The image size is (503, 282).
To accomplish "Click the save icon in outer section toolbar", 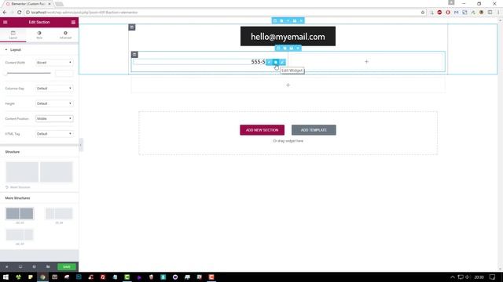I will point(295,21).
